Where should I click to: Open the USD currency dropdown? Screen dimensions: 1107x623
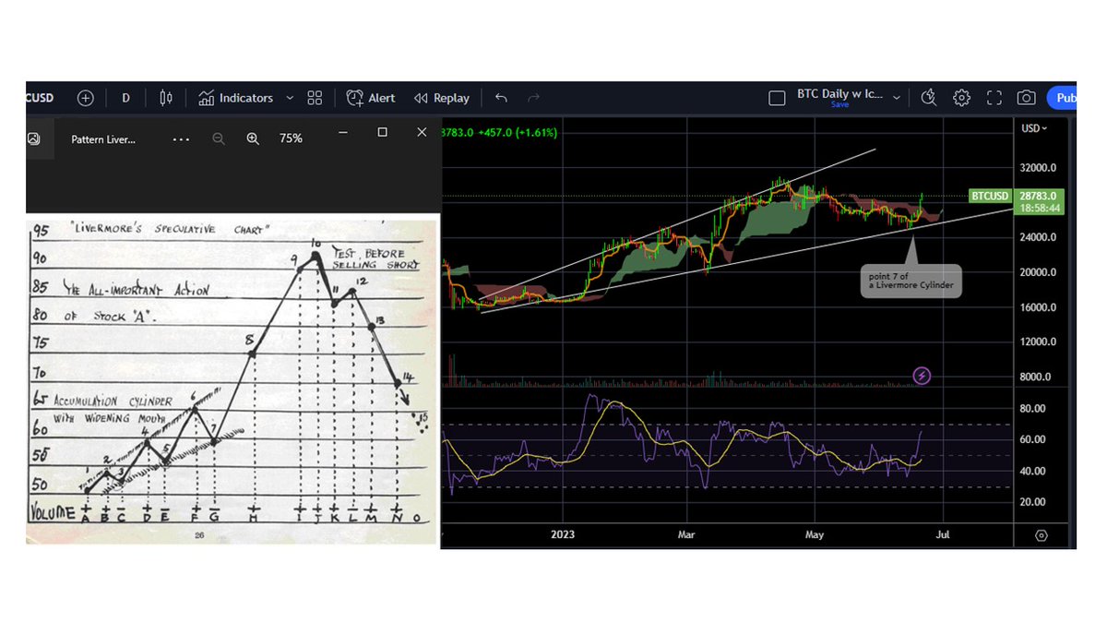(x=1034, y=128)
